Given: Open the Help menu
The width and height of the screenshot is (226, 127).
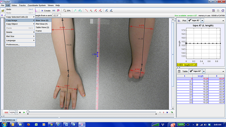Looking at the screenshot, I should [58, 5].
